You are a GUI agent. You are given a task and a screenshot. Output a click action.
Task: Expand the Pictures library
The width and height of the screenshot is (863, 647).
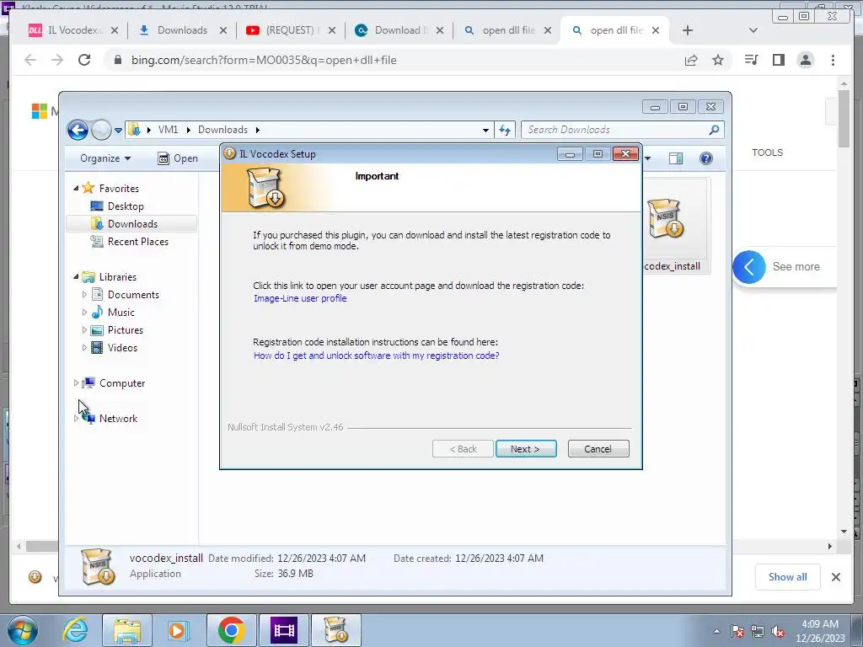[84, 330]
